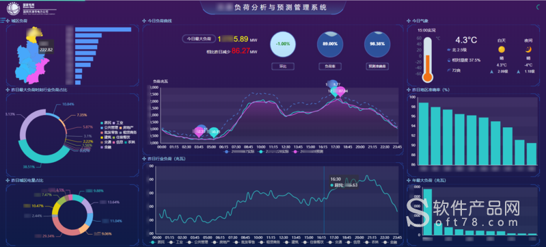Screen dimensions: 546x247
Task: Click the wind arrow icon beside 2.09级
Action: 491,72
